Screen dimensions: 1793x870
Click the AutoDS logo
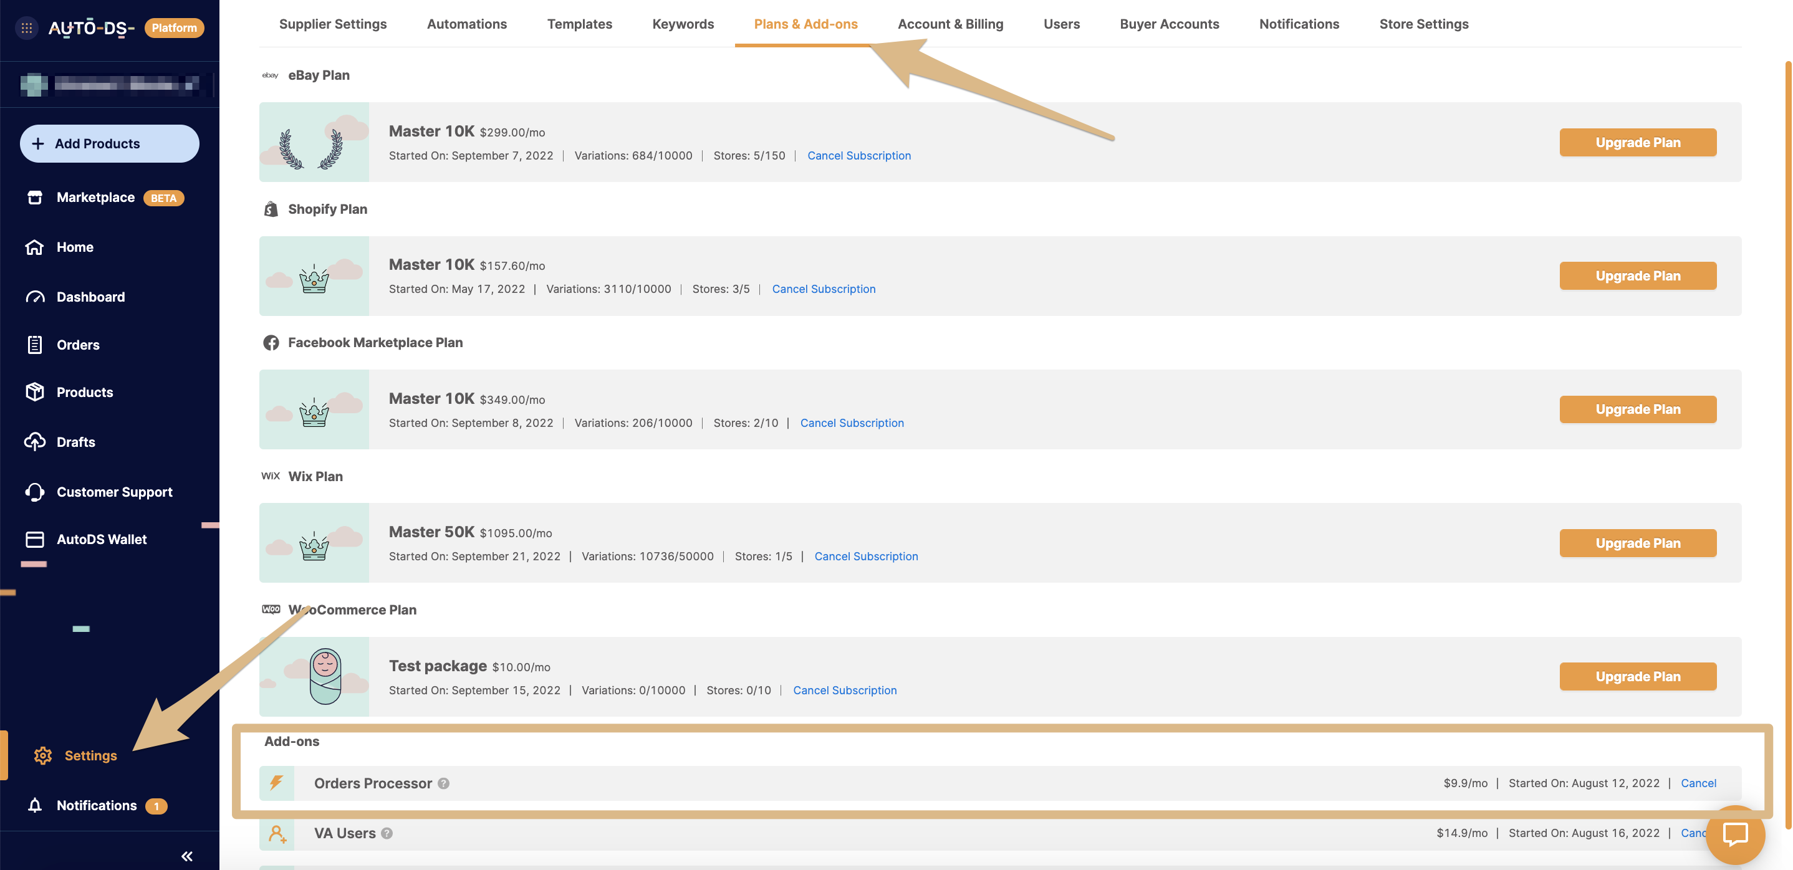tap(90, 28)
